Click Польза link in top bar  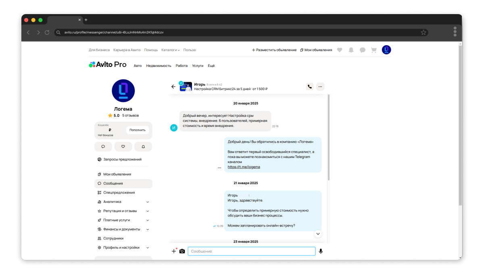[190, 50]
